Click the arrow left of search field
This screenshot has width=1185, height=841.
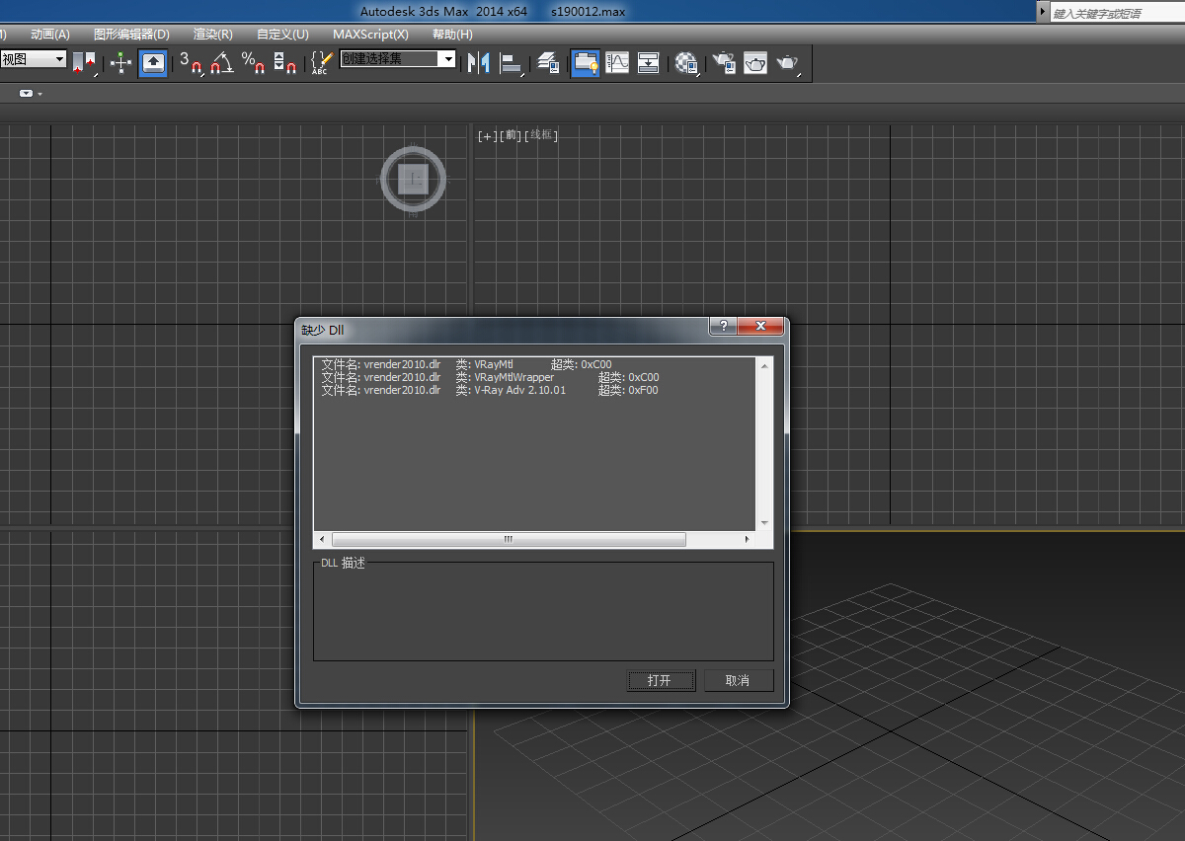coord(1043,12)
